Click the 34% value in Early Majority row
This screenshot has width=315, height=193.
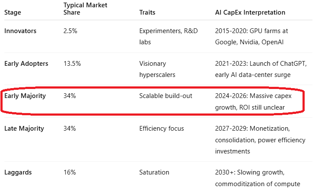(x=69, y=96)
